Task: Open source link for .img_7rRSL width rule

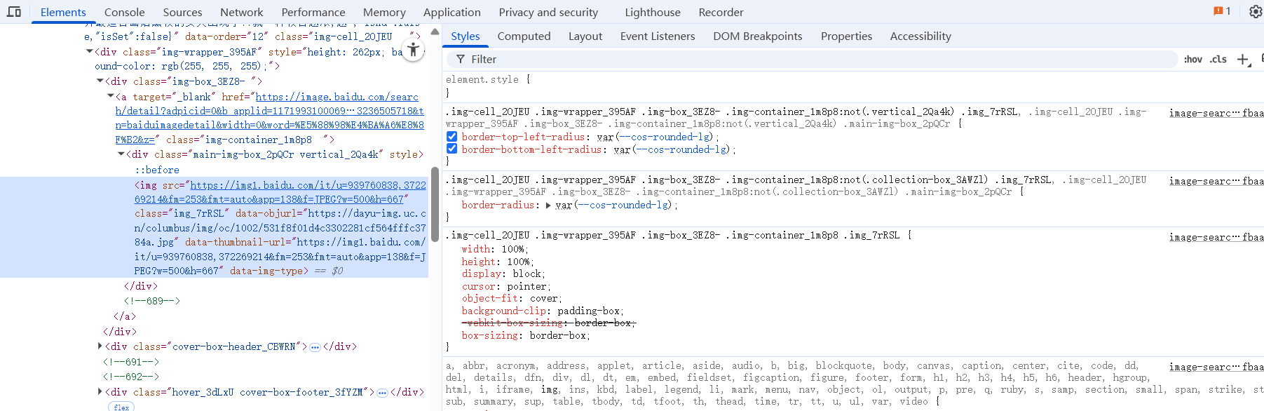Action: point(1216,237)
